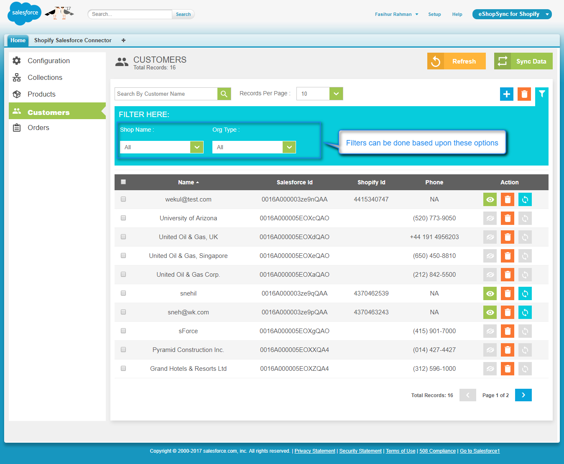Sync the snehil customer row
This screenshot has width=564, height=464.
tap(525, 293)
